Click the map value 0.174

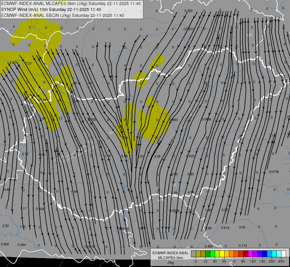pyautogui.click(x=243, y=246)
